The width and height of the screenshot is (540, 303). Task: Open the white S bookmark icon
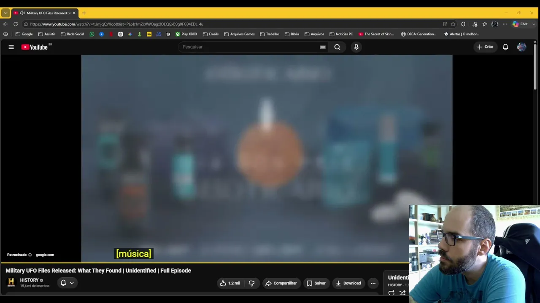[x=168, y=34]
